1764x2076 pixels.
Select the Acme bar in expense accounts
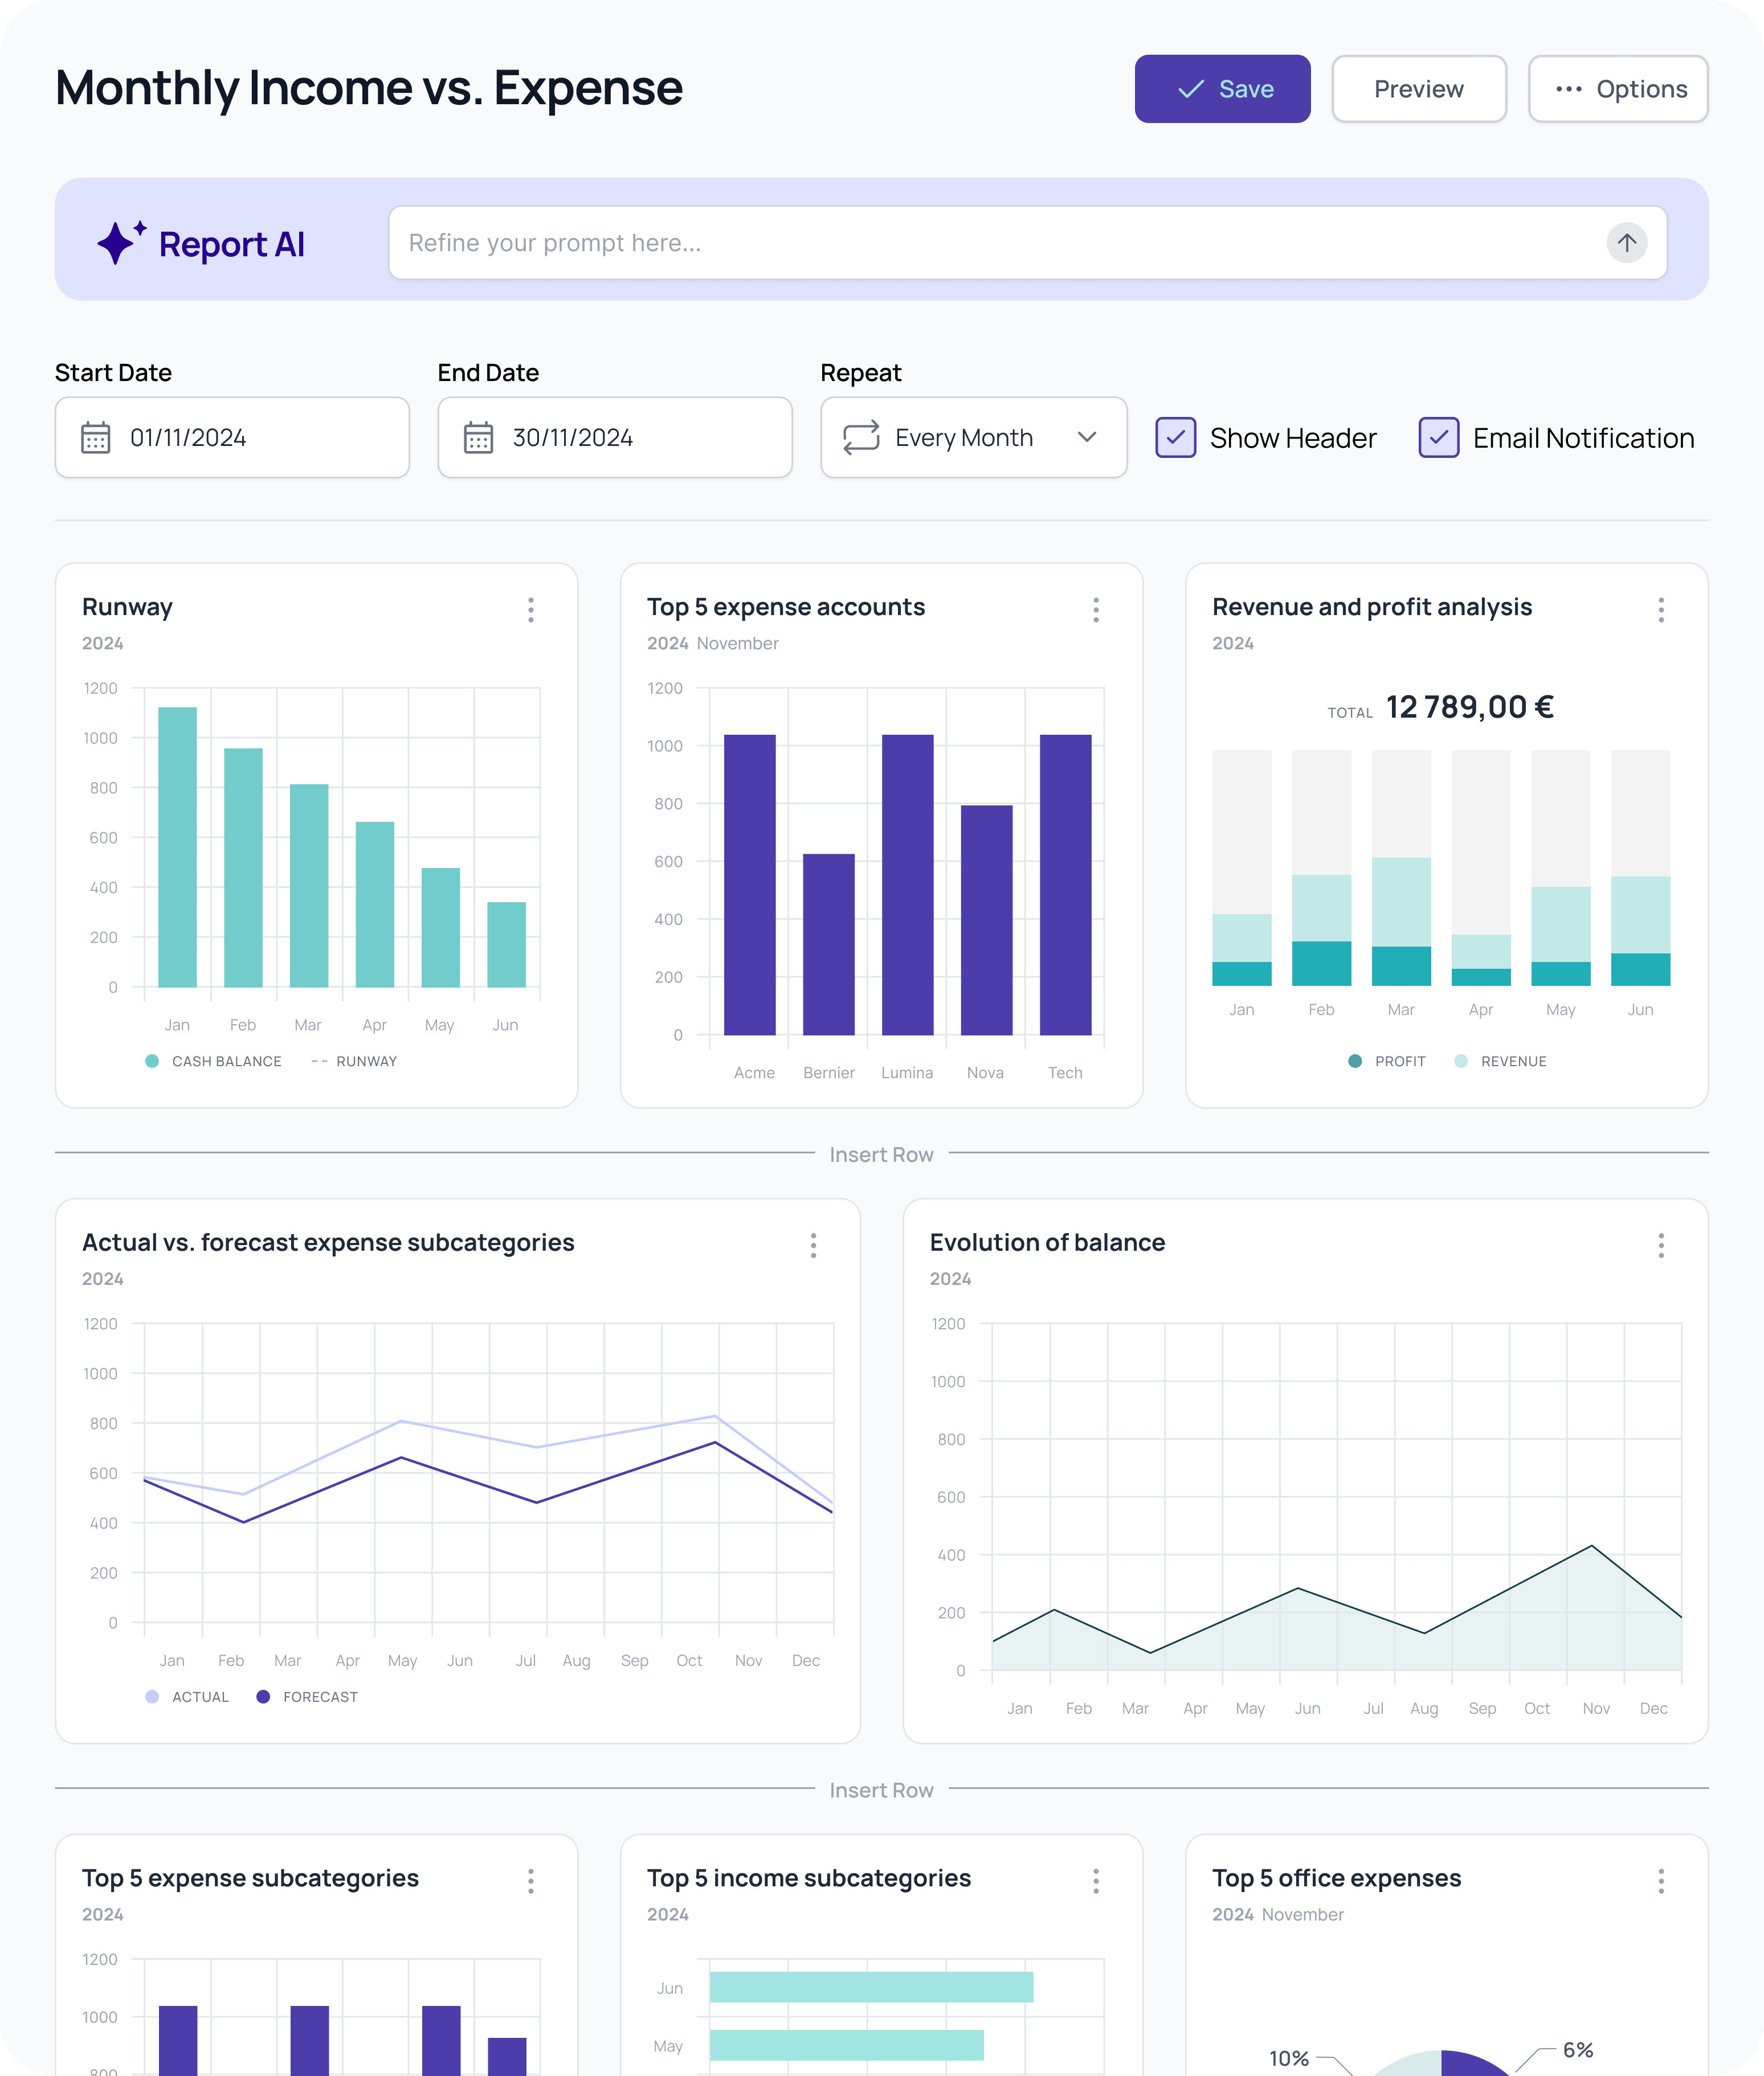tap(749, 885)
